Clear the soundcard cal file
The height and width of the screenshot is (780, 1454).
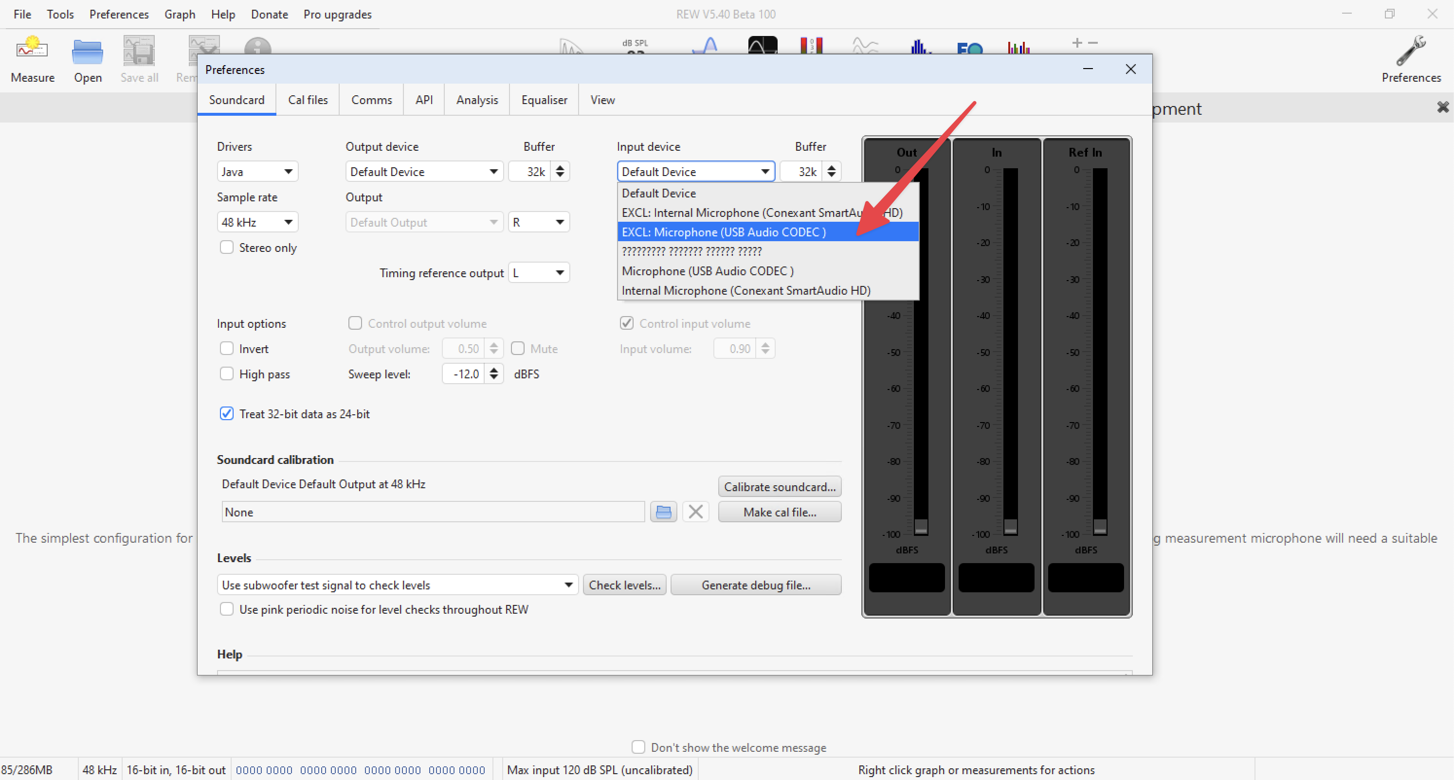[x=695, y=512]
